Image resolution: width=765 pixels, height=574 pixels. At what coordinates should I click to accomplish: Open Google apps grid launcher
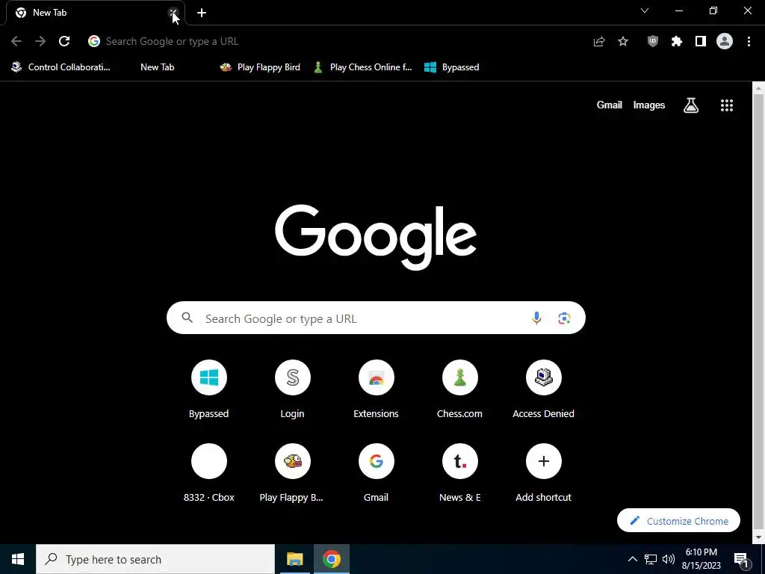727,105
